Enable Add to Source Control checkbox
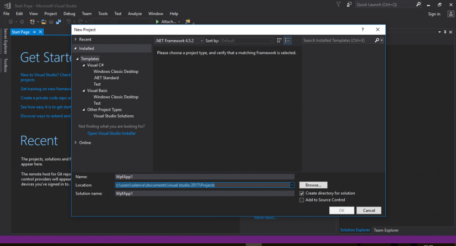456x246 pixels. click(x=302, y=200)
